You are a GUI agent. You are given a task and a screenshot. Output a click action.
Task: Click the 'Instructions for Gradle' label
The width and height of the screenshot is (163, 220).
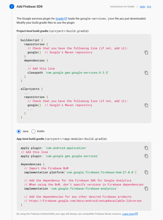(122, 7)
